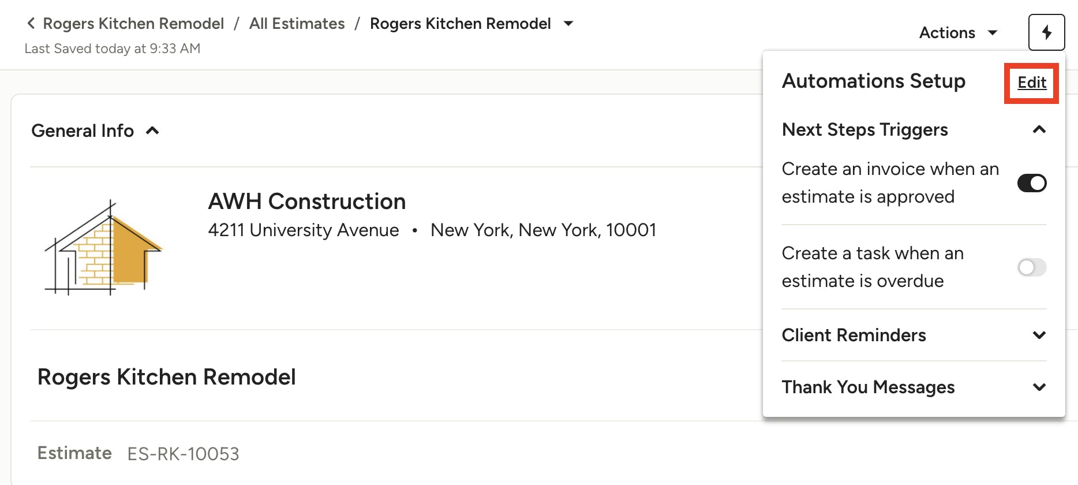Click the Edit link in Automations Setup

(x=1032, y=83)
